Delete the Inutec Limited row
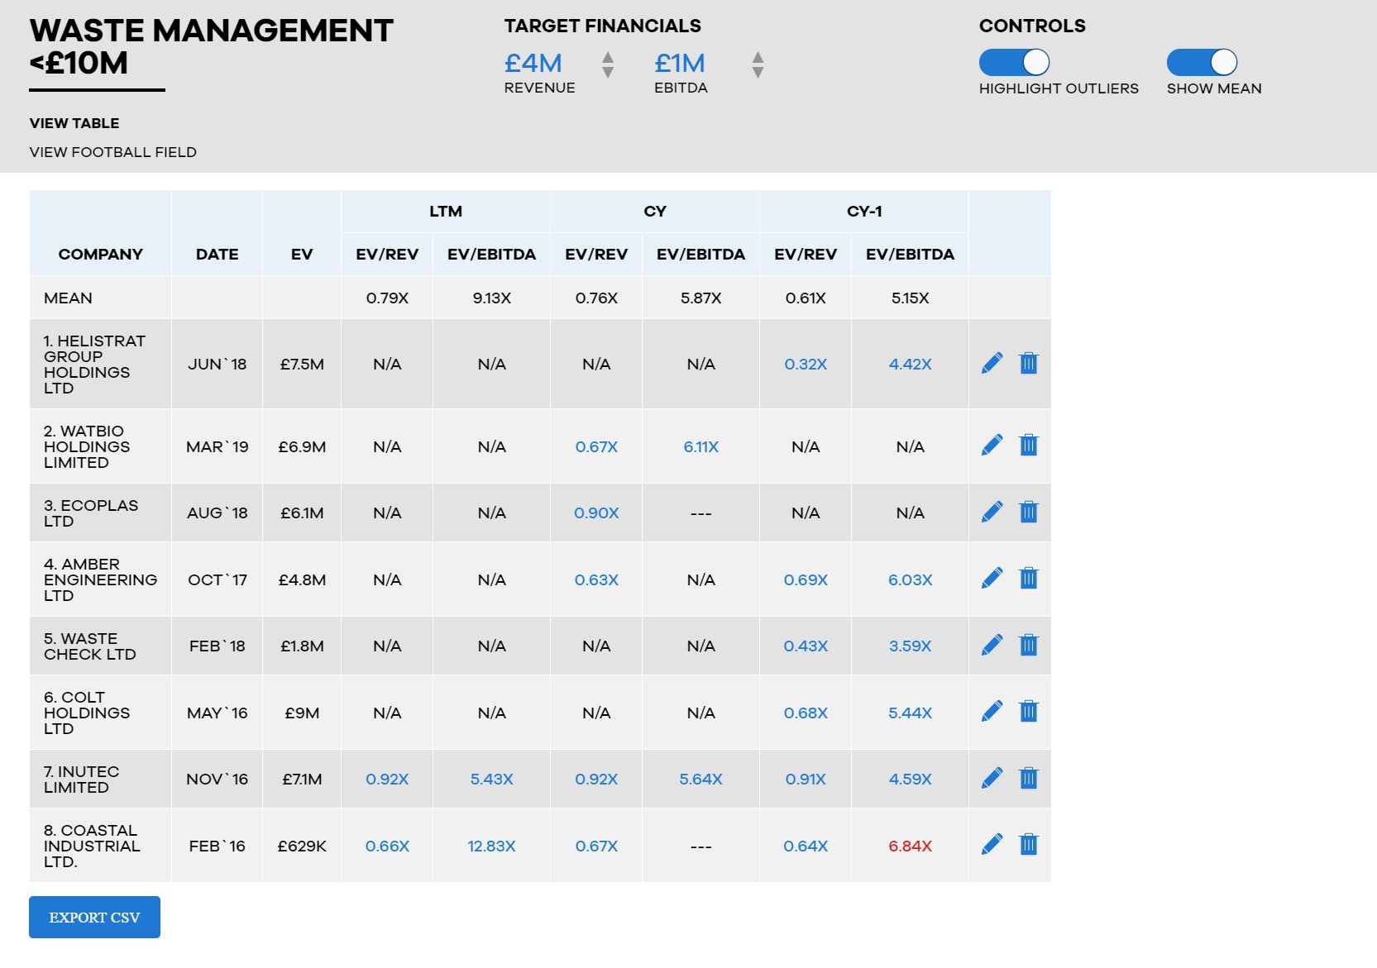1377x968 pixels. tap(1028, 778)
